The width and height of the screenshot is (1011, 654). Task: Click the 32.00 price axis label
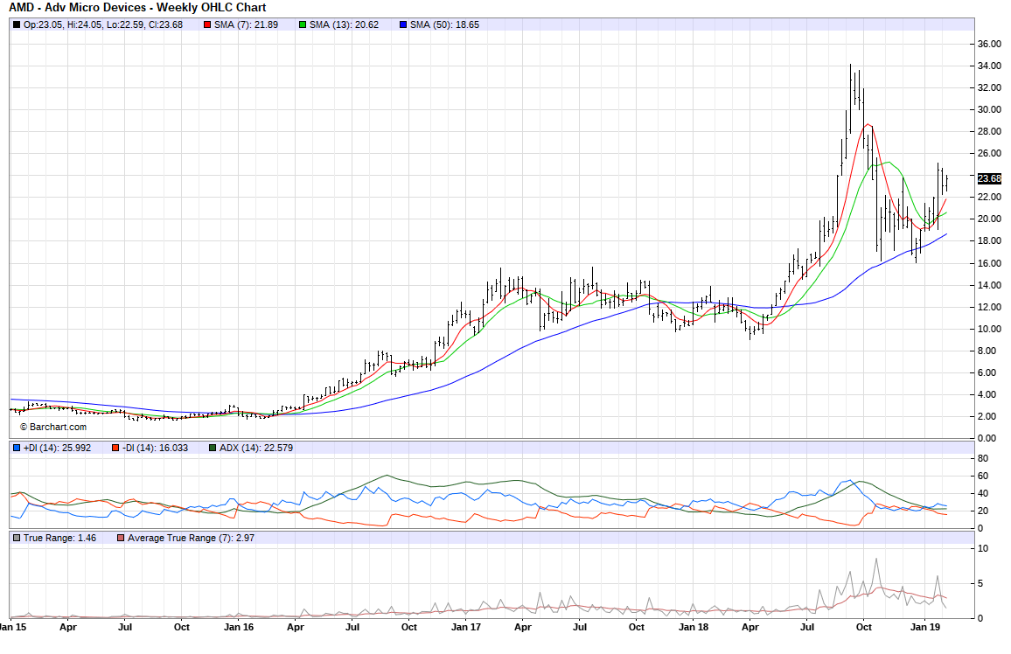point(990,87)
